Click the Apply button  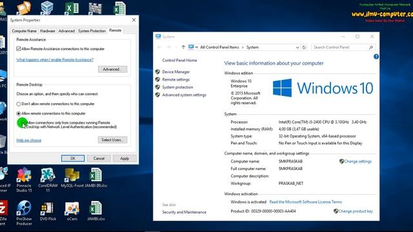coord(125,159)
